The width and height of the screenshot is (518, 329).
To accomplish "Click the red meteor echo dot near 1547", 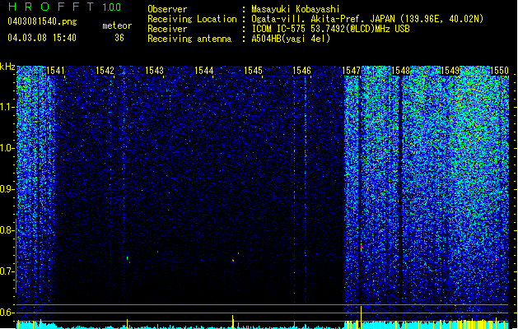I will pos(362,248).
